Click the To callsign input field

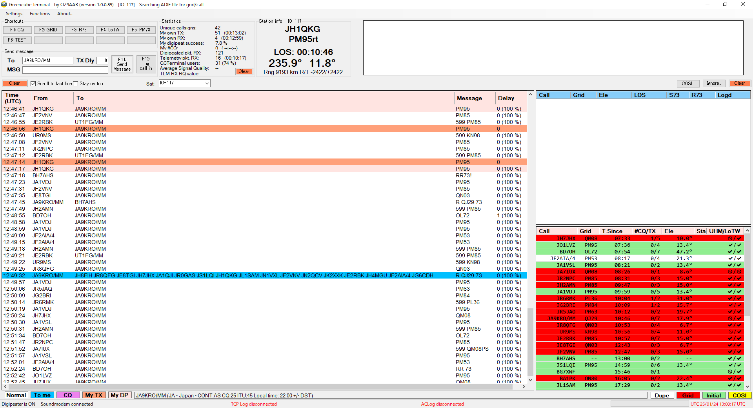pyautogui.click(x=47, y=60)
